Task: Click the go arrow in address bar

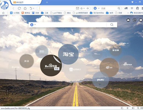Action: tap(87, 8)
